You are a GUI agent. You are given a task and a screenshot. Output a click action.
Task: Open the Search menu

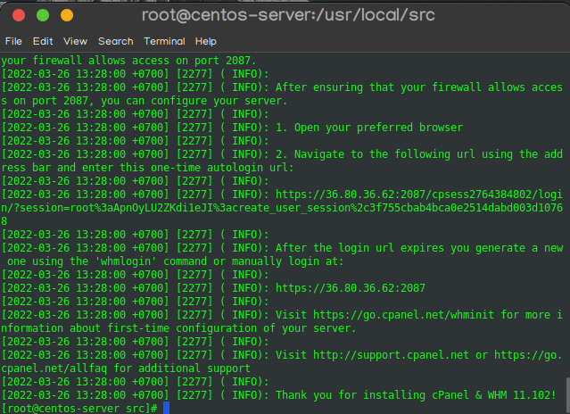coord(116,41)
